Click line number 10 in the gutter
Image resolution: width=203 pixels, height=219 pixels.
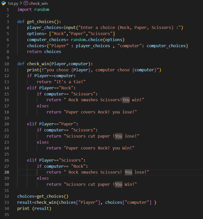pos(7,64)
